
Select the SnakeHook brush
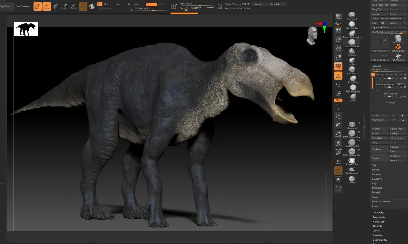click(352, 170)
